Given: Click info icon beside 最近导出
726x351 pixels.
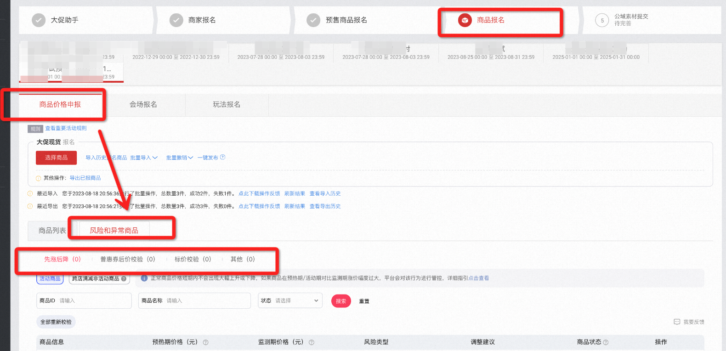Looking at the screenshot, I should [x=30, y=206].
